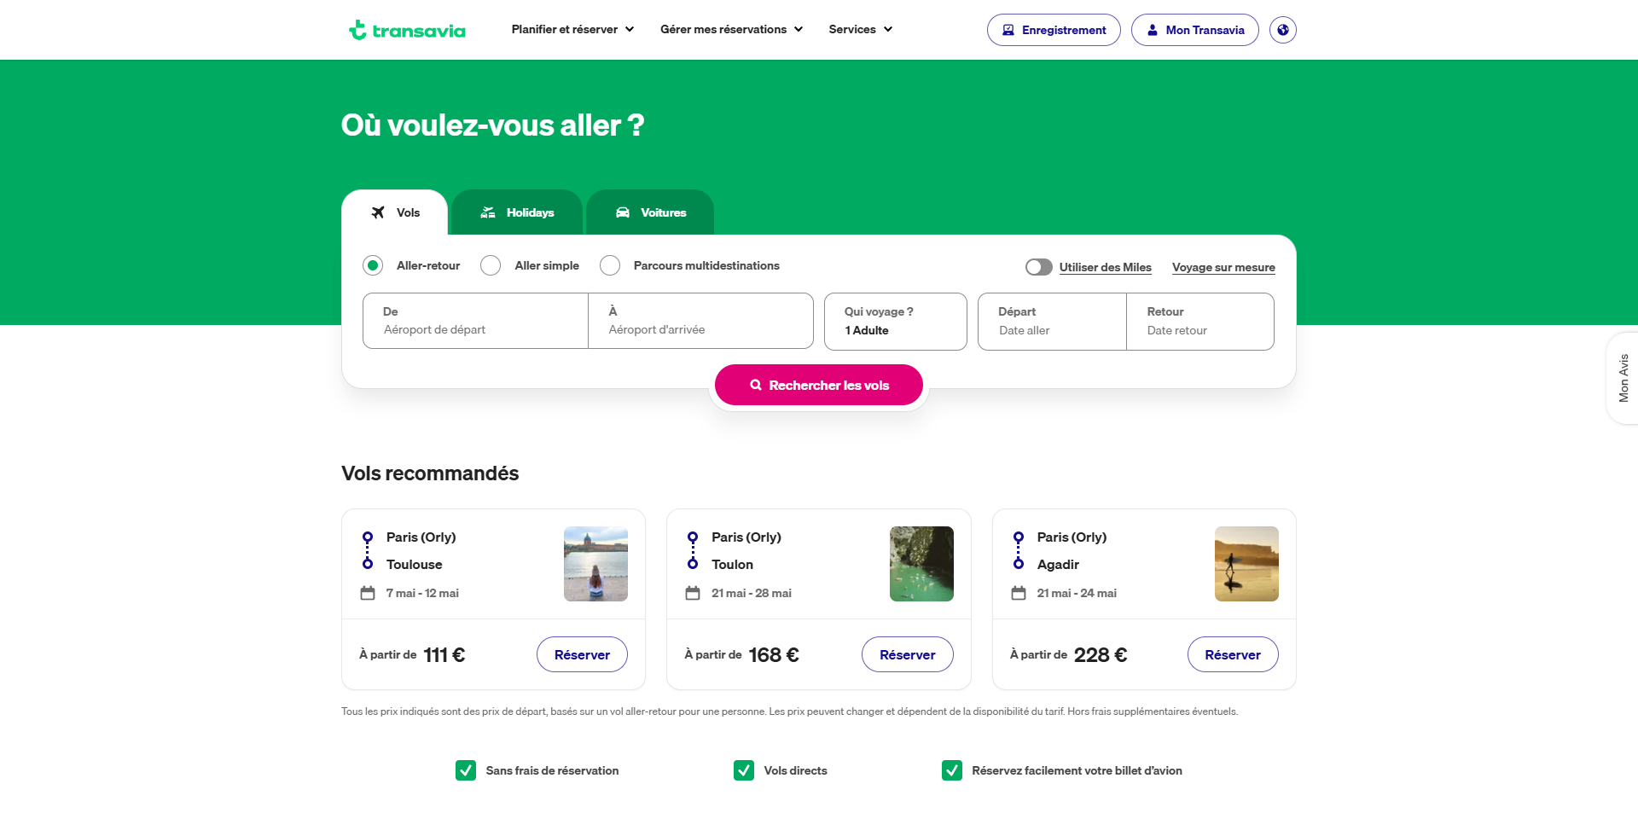Follow the Voyage sur mesure link
The width and height of the screenshot is (1638, 813).
pos(1223,267)
